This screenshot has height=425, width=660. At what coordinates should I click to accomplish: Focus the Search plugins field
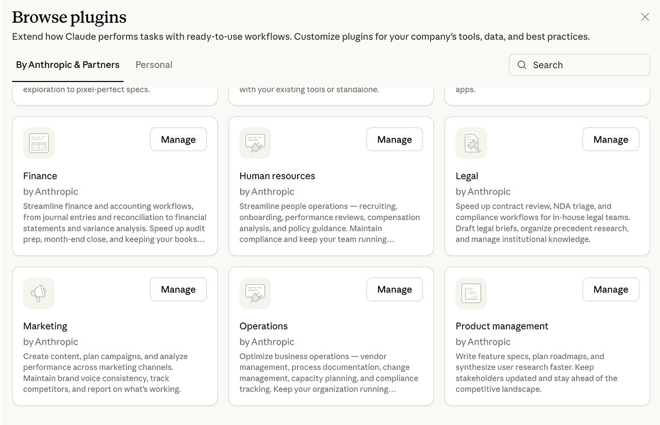[579, 65]
